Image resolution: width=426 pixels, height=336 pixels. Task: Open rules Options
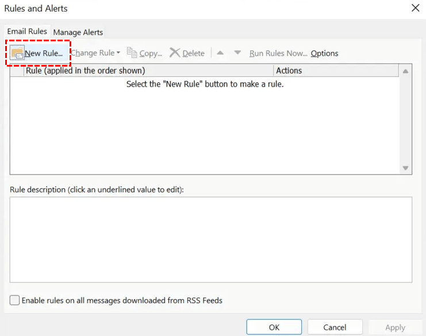(324, 53)
